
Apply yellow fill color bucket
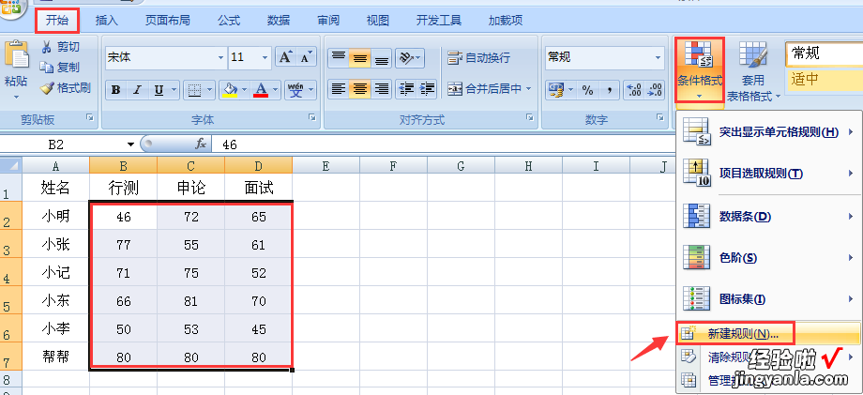point(230,90)
